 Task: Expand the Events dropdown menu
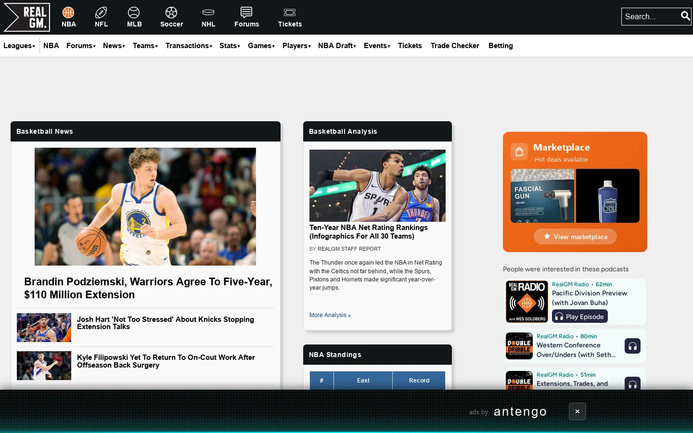377,46
